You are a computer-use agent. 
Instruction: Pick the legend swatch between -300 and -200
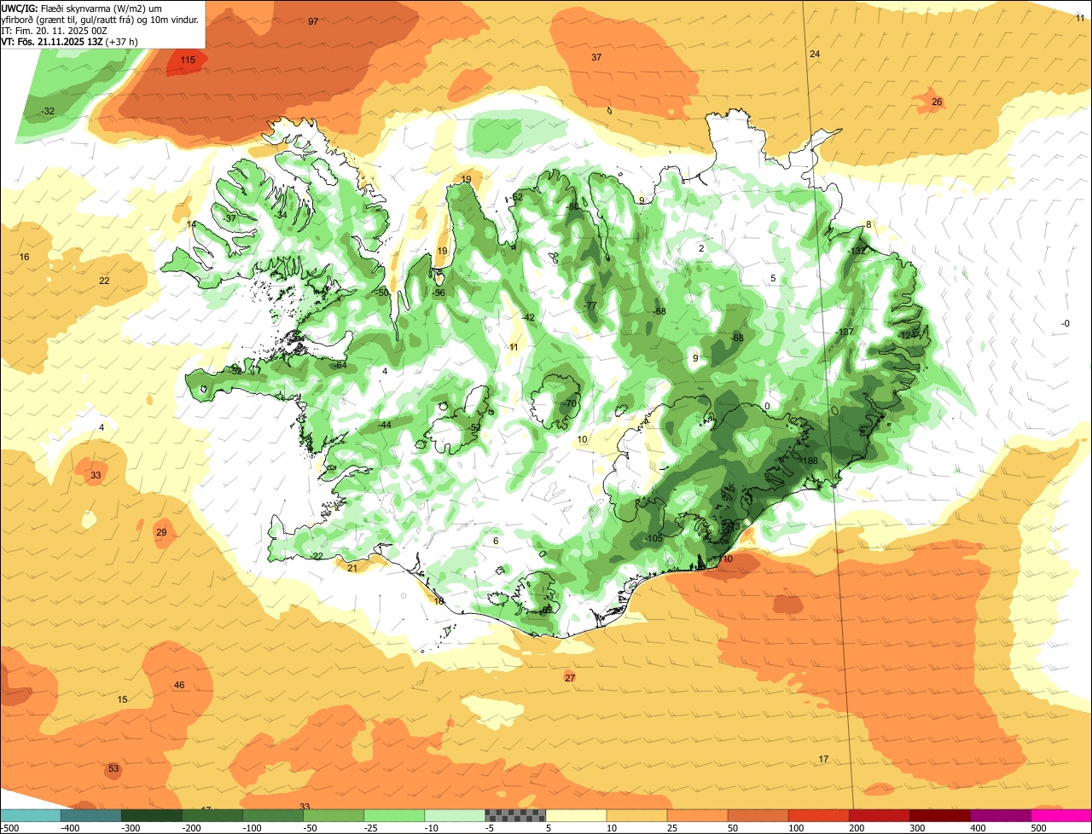click(152, 815)
